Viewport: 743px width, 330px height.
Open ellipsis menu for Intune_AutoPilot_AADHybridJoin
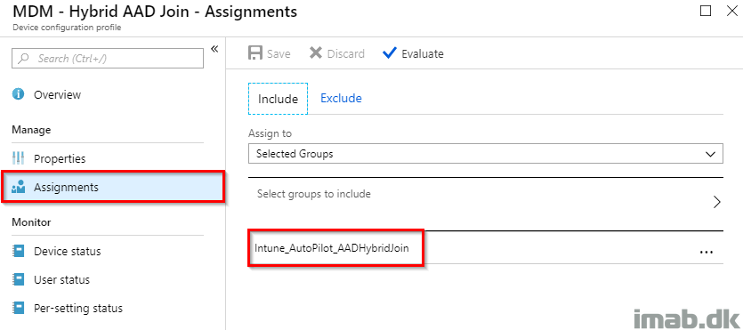(706, 252)
